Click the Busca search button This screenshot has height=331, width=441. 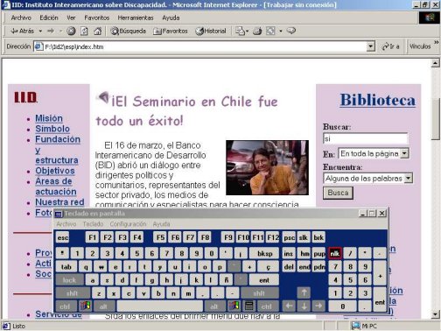[x=338, y=193]
